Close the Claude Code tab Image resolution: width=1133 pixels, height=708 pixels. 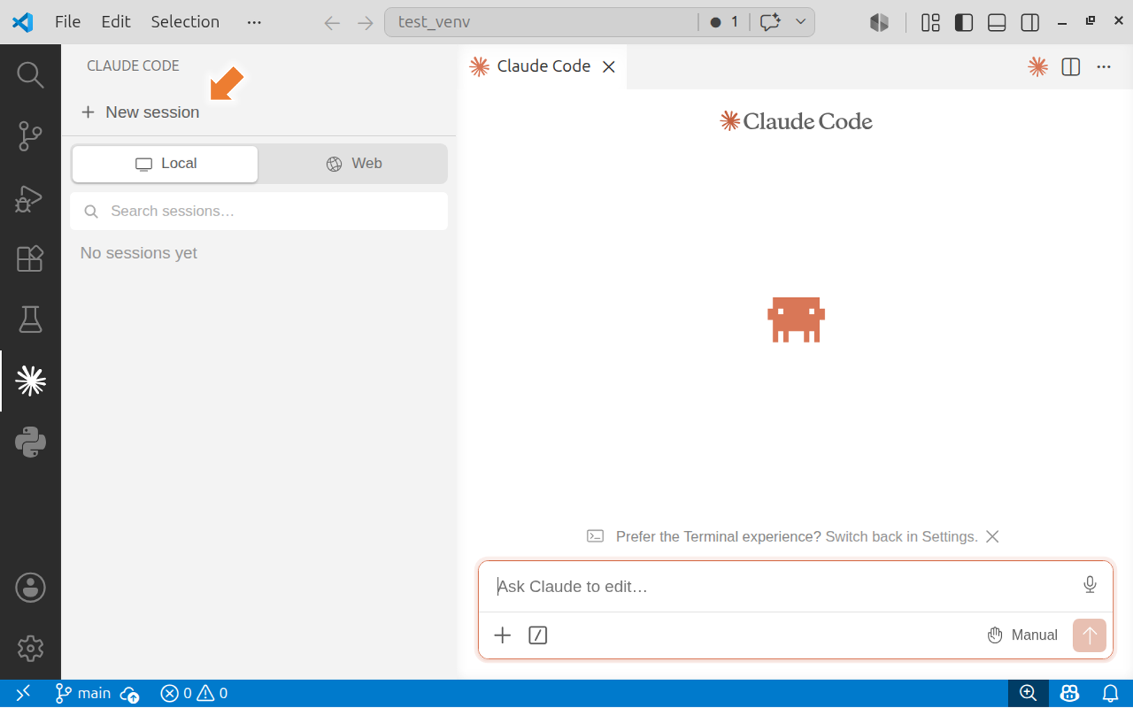pyautogui.click(x=609, y=67)
